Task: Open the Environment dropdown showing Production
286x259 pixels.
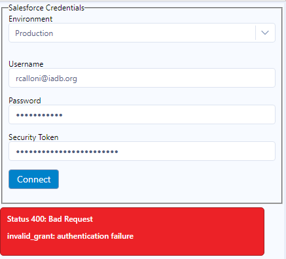Action: pos(142,33)
